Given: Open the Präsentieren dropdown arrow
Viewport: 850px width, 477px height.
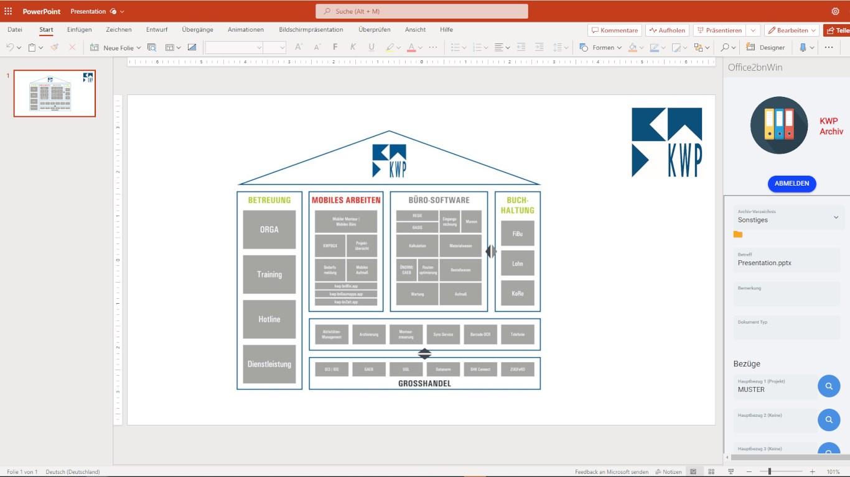Looking at the screenshot, I should pyautogui.click(x=754, y=30).
